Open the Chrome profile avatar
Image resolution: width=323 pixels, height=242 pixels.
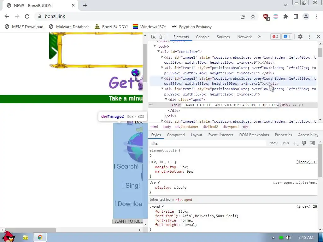coord(306,16)
